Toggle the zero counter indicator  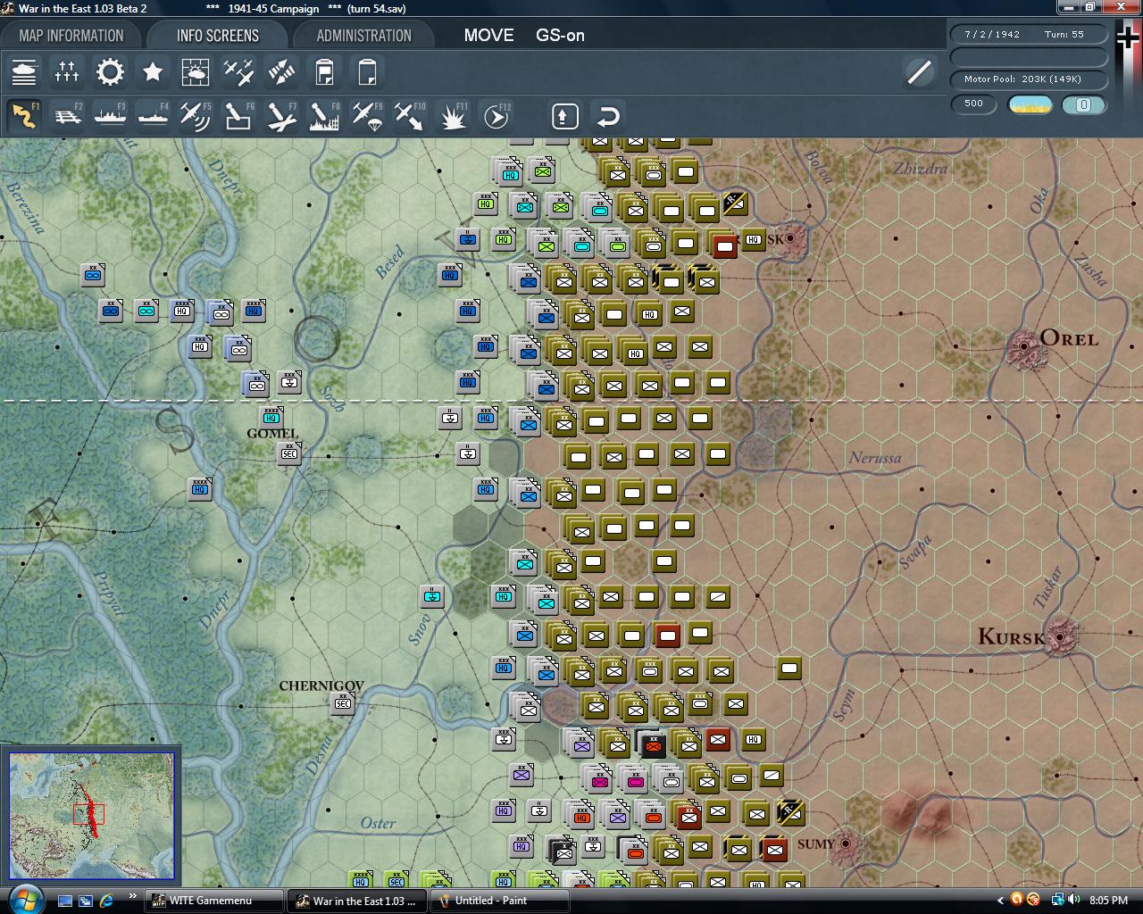[1084, 104]
